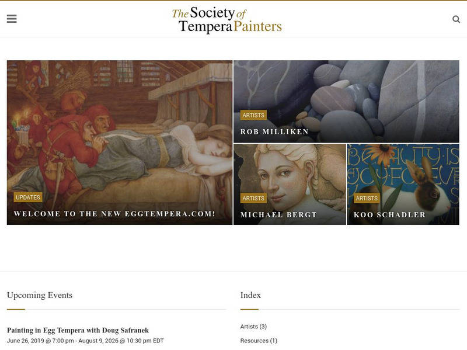Image resolution: width=467 pixels, height=350 pixels.
Task: Open Painting in Egg Tempera with Doug Safranek
Action: coord(78,331)
